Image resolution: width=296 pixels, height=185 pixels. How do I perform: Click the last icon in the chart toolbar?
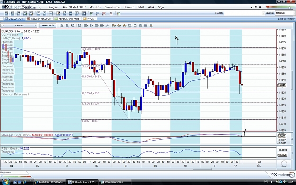click(151, 26)
